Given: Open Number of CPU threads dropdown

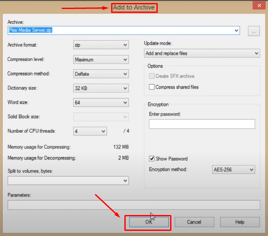Looking at the screenshot, I should click(x=90, y=131).
